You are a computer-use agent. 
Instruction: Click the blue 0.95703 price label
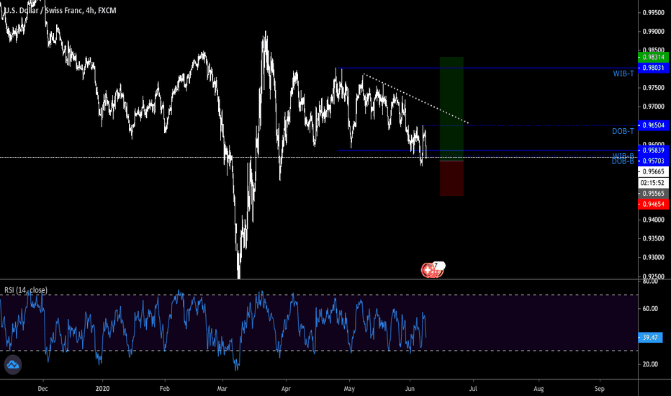click(653, 161)
